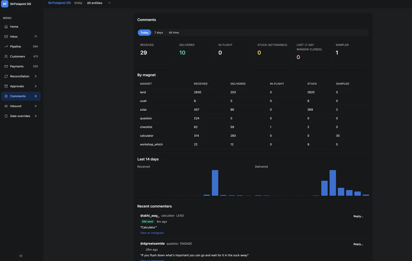Click the entity dropdown chevron arrow

click(x=109, y=3)
